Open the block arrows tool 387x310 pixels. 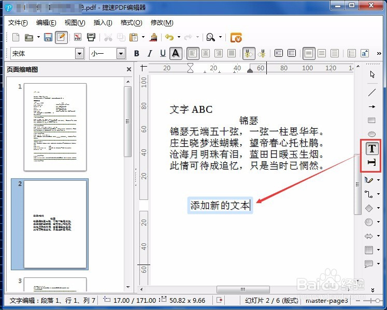pos(369,236)
